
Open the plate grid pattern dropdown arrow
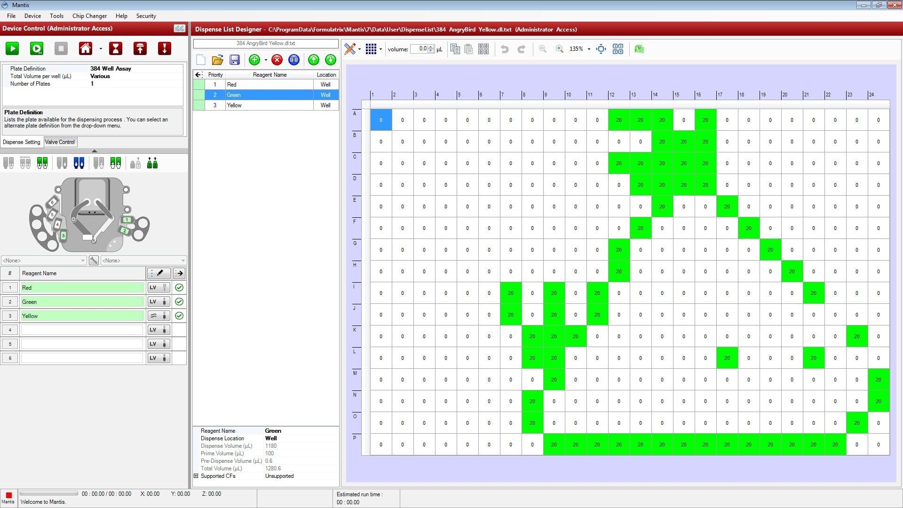(380, 49)
